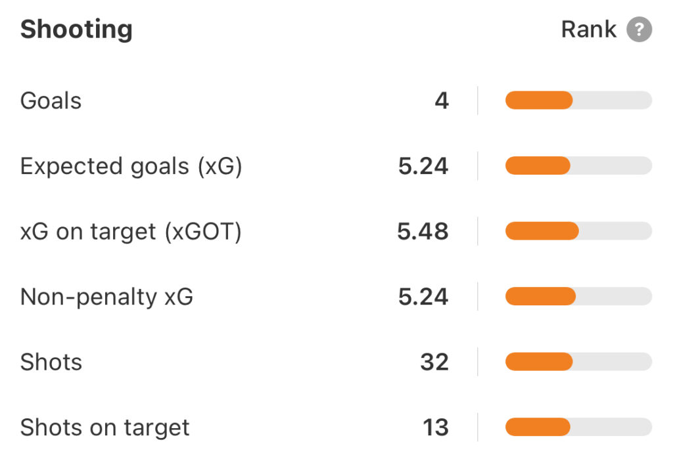673x455 pixels.
Task: Select the xG on target (xGOT) label
Action: 131,232
